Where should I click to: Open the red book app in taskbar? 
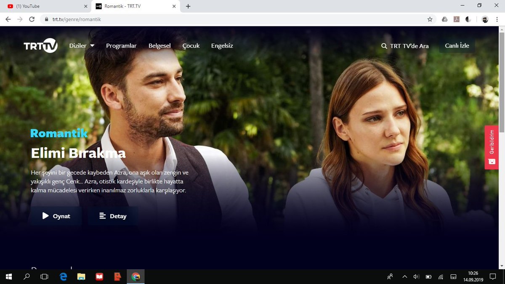[x=99, y=276]
